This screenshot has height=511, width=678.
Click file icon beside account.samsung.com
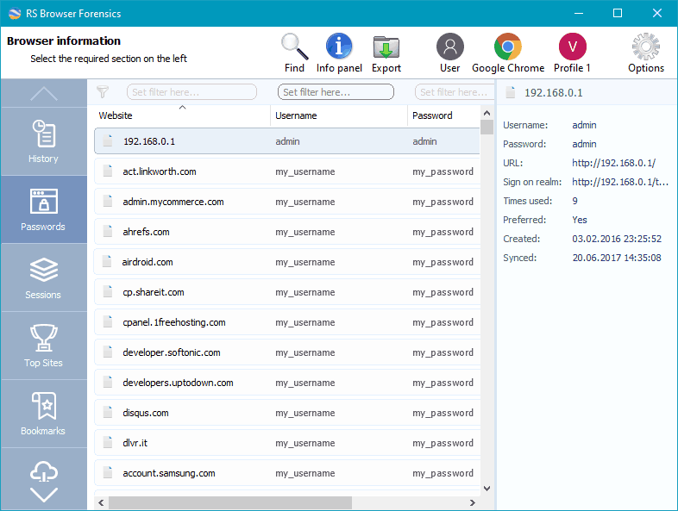(108, 472)
